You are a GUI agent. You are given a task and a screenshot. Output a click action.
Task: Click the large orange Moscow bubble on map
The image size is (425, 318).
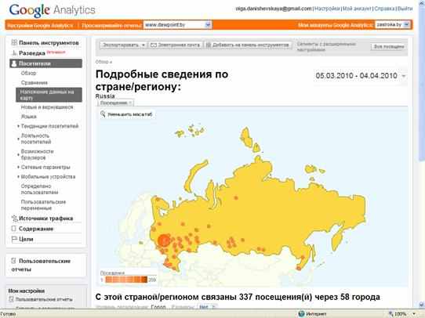(x=164, y=240)
